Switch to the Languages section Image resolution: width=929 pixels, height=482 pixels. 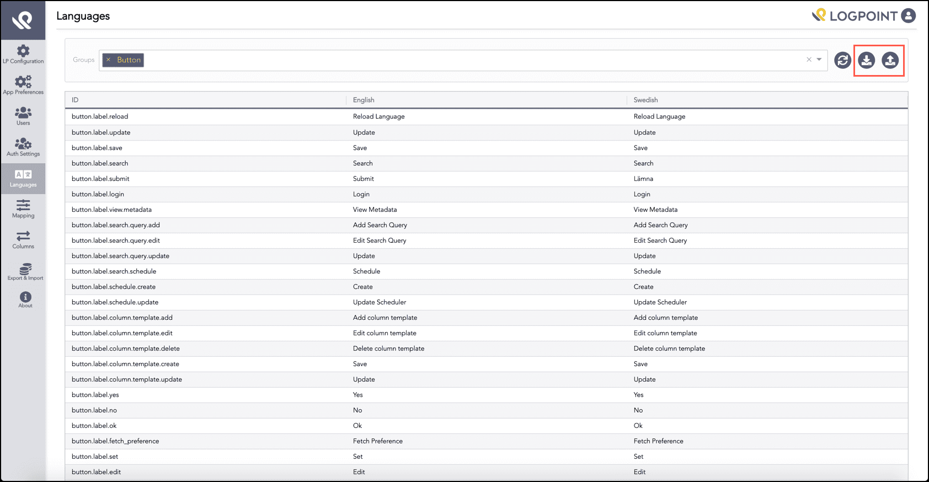23,178
